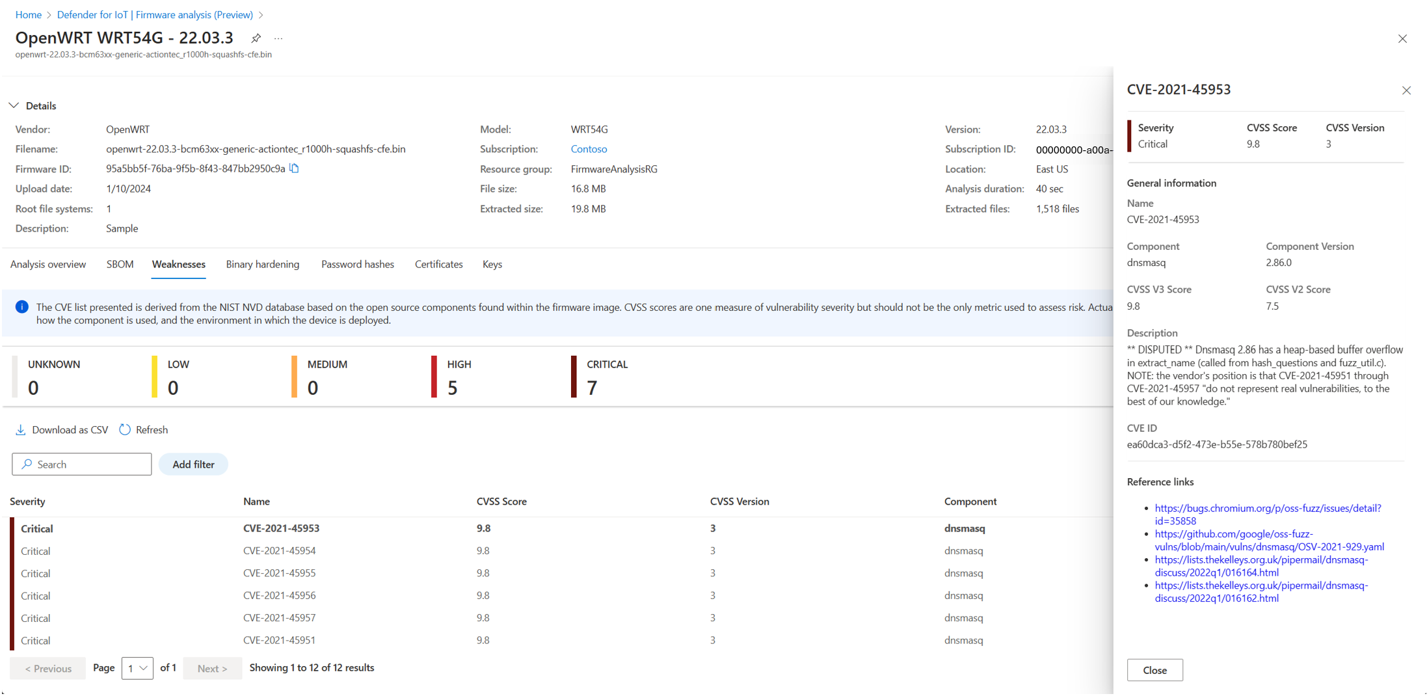1427x696 pixels.
Task: Sort by the Severity column header
Action: (x=27, y=502)
